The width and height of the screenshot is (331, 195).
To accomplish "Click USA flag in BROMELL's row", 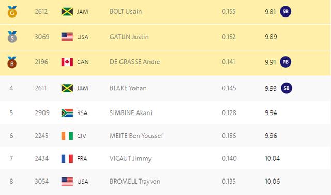I will point(67,182).
